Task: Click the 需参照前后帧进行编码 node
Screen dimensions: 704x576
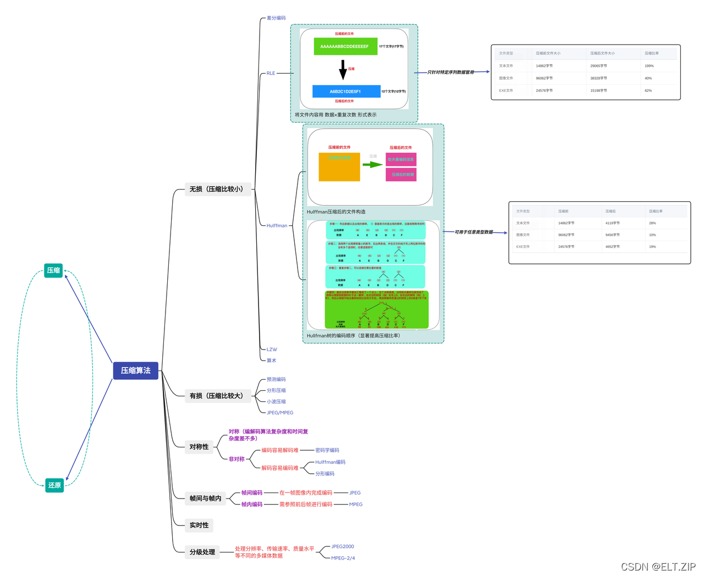Action: click(306, 504)
